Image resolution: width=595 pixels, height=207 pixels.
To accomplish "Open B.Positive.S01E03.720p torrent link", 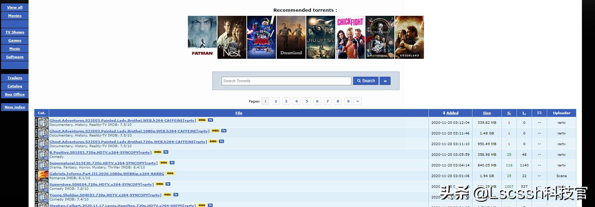I will coord(100,152).
